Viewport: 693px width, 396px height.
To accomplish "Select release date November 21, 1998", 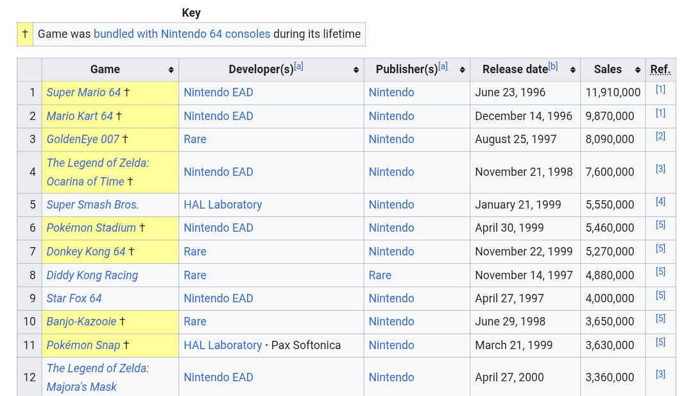I will click(524, 172).
